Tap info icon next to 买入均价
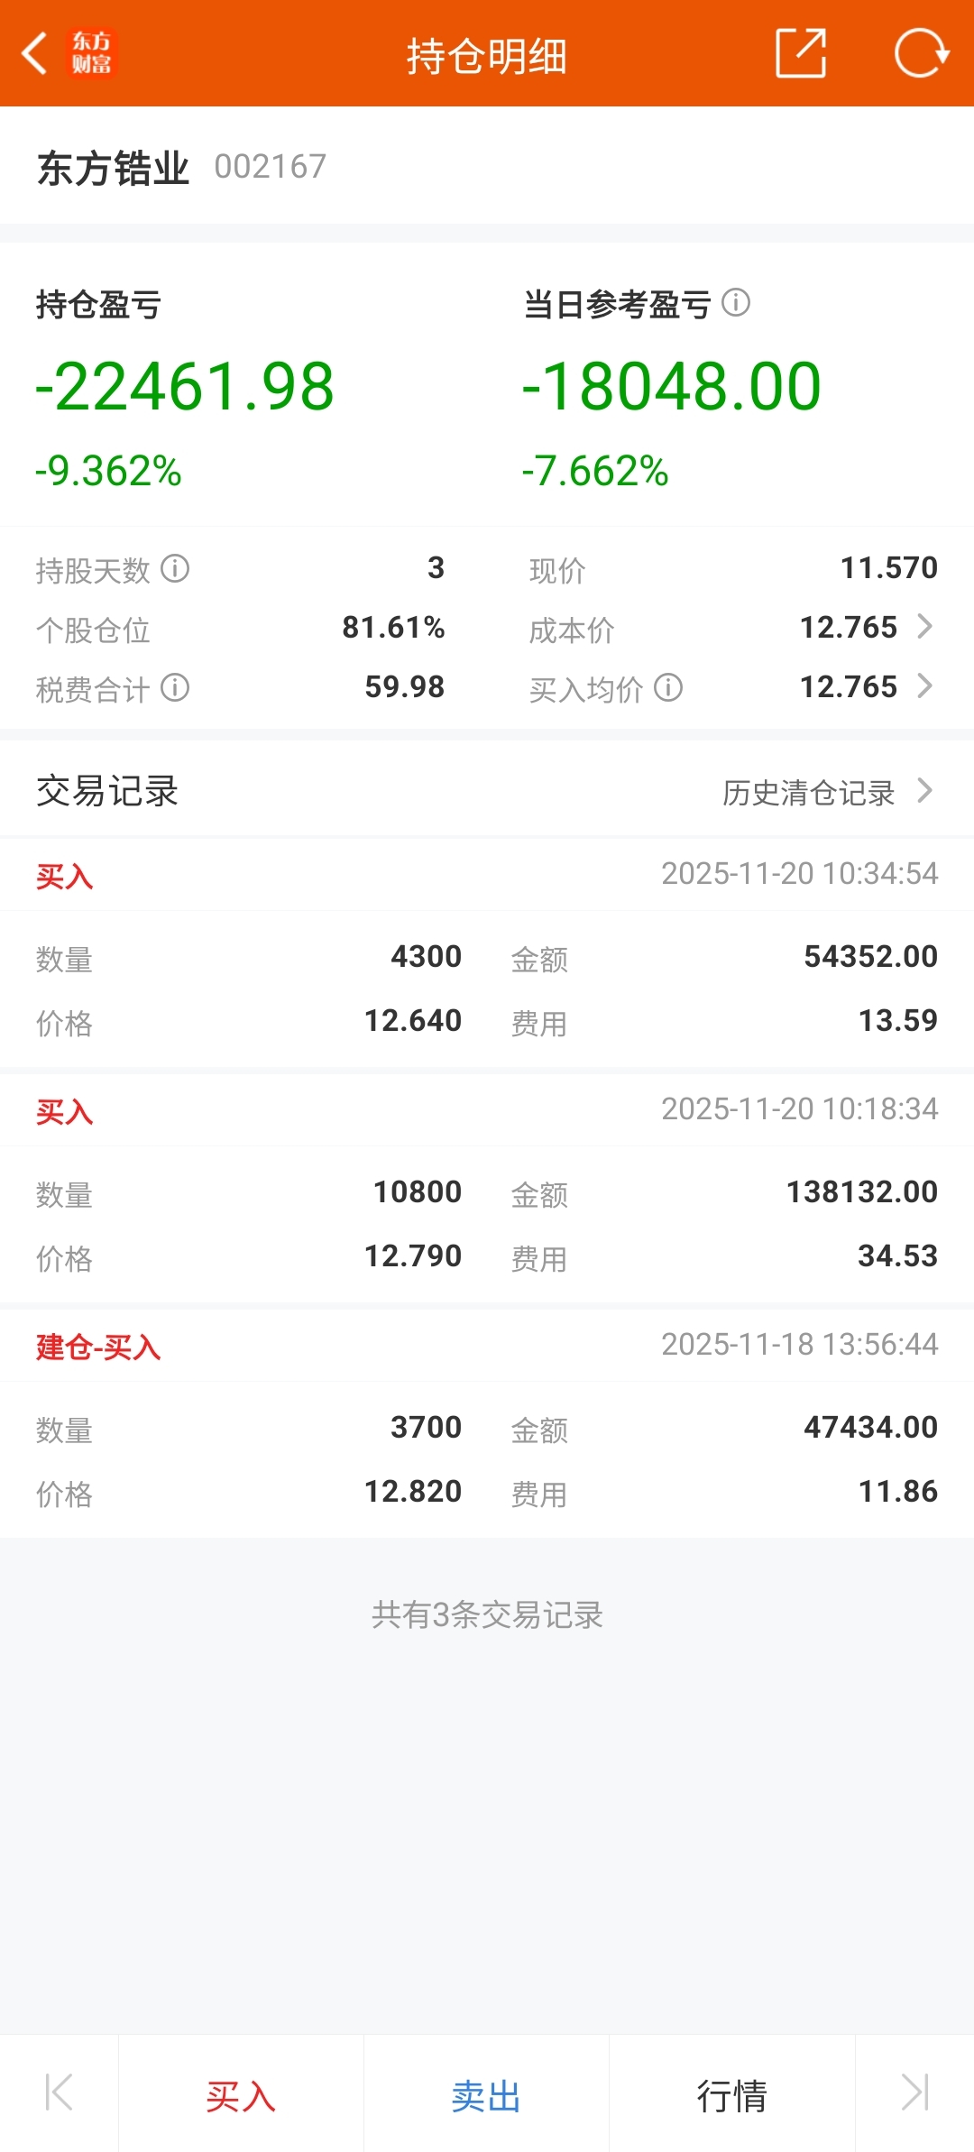The height and width of the screenshot is (2152, 974). [668, 687]
